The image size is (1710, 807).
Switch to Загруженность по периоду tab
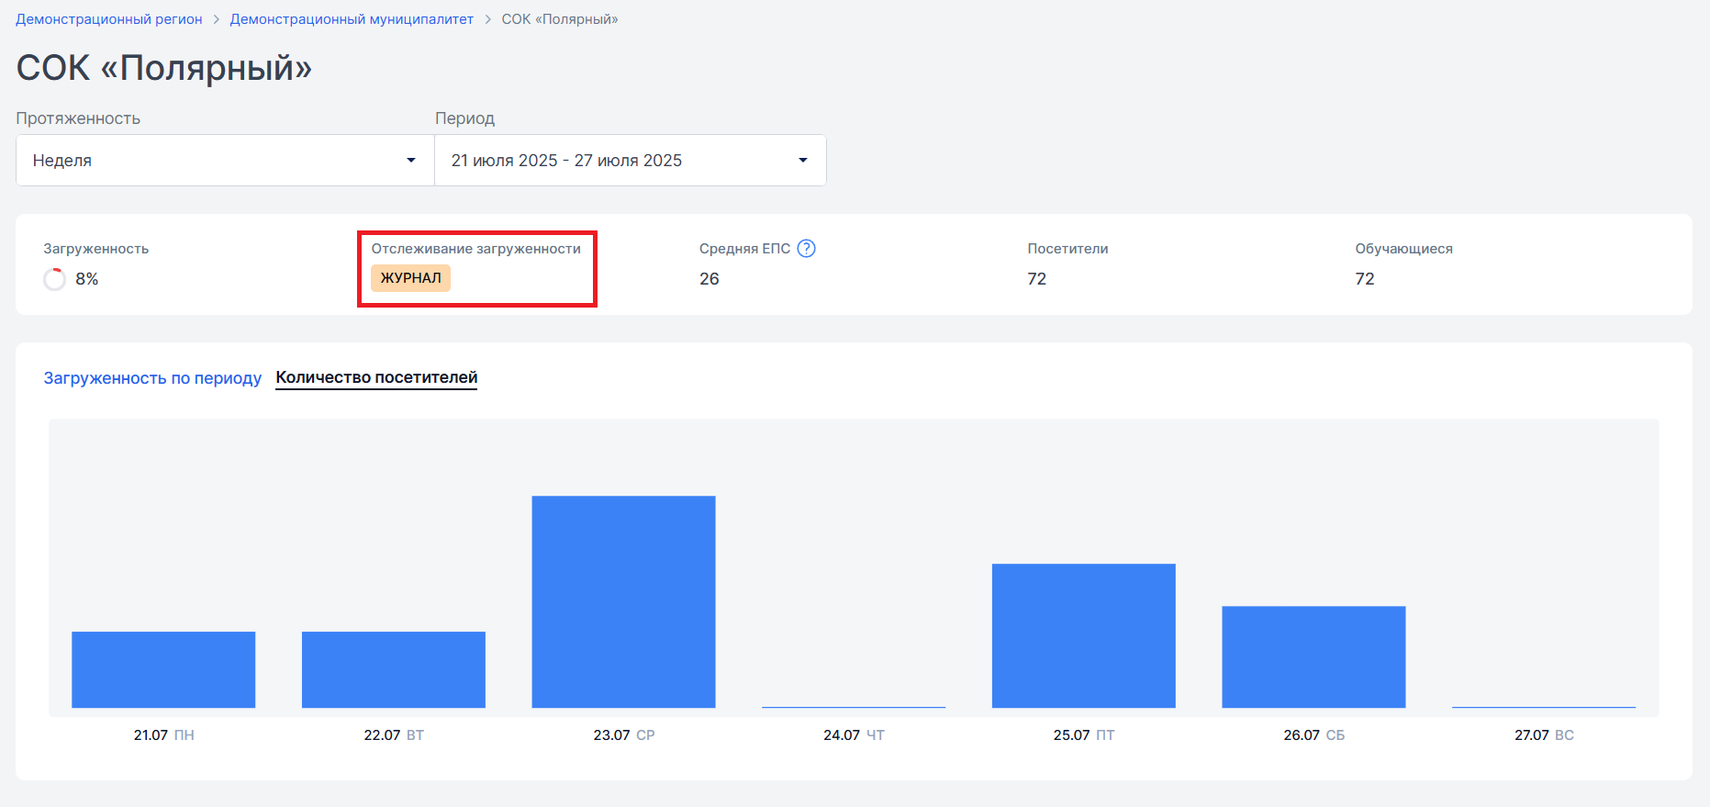(152, 378)
